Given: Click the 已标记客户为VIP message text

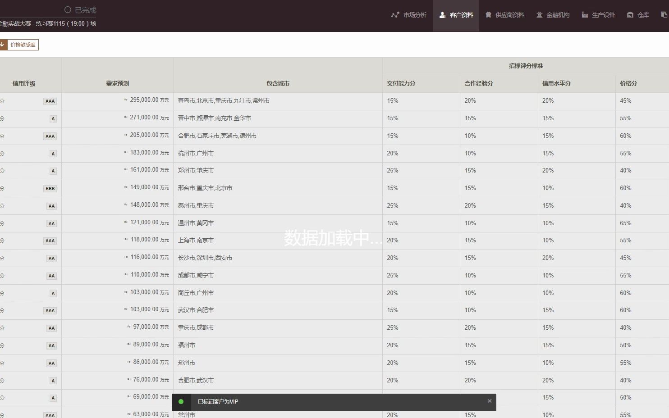Looking at the screenshot, I should click(x=218, y=402).
